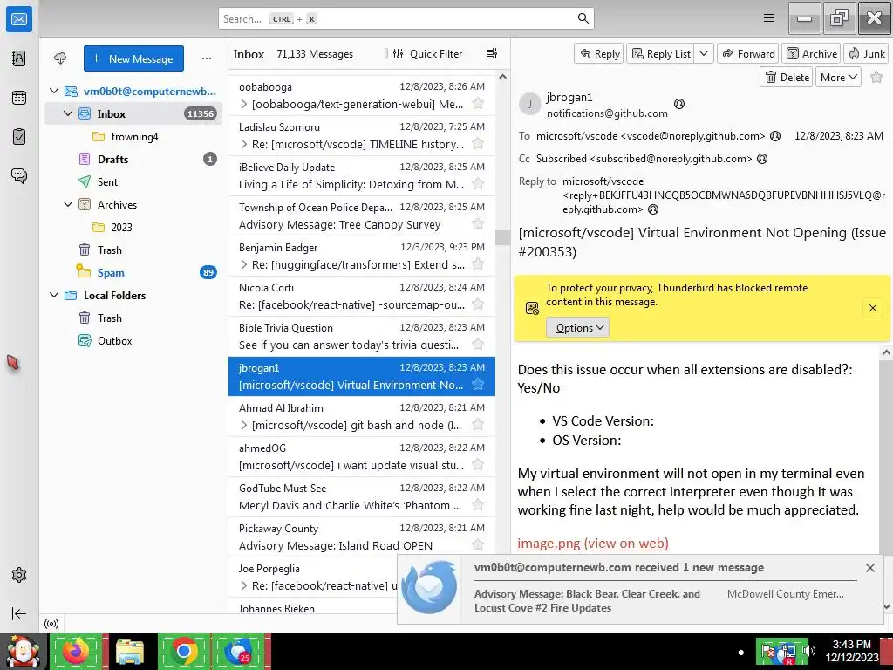The image size is (893, 670).
Task: Open the More actions dropdown
Action: click(x=838, y=77)
